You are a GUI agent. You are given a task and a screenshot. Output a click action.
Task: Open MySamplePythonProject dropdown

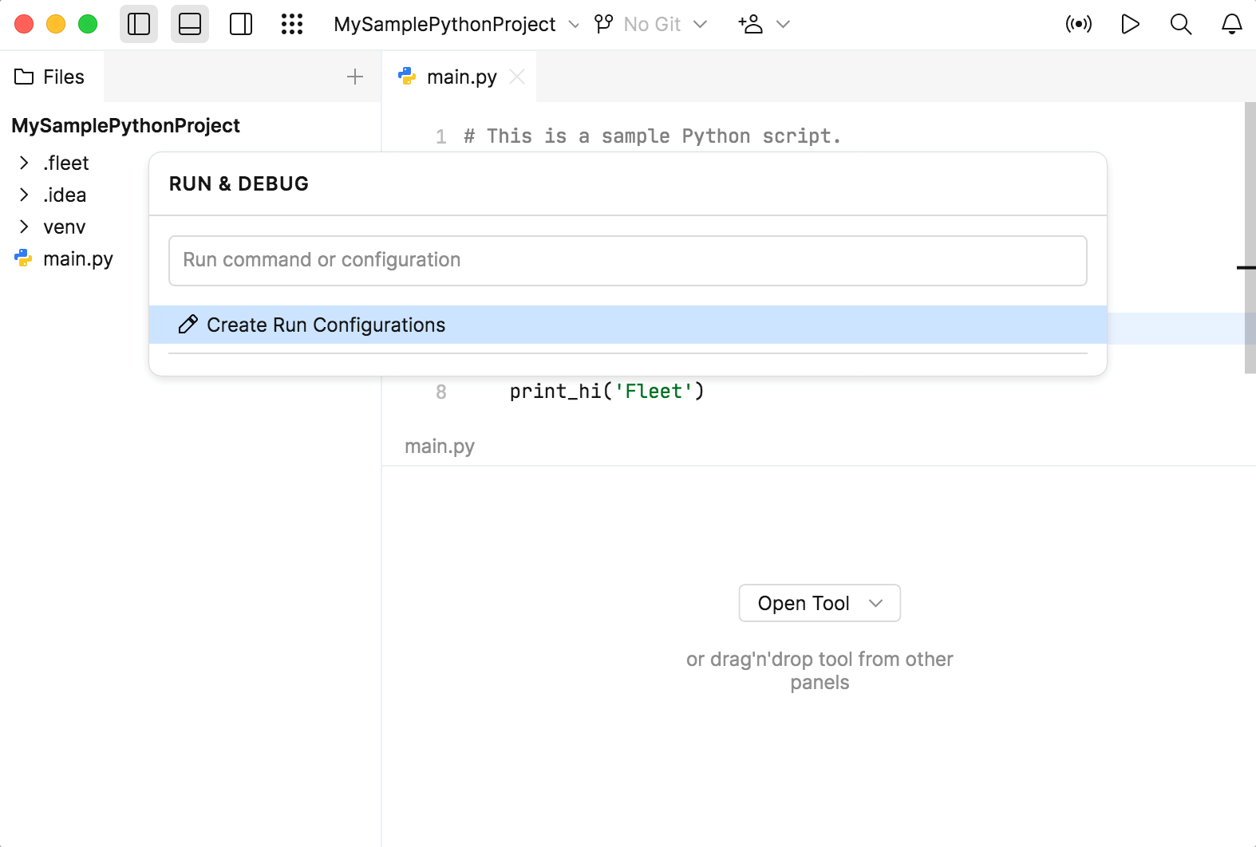[x=456, y=25]
